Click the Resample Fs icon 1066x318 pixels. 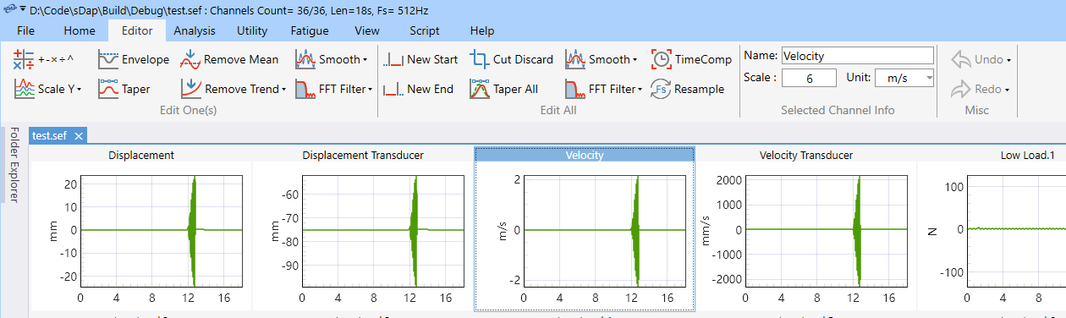click(x=662, y=89)
